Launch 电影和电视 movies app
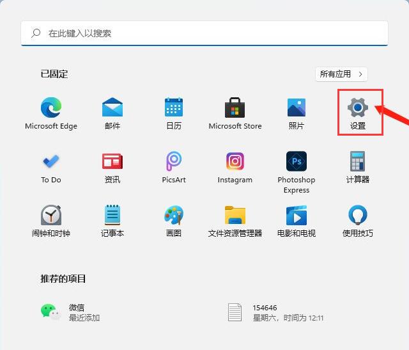 point(297,221)
